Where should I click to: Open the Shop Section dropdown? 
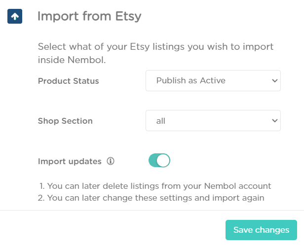[x=213, y=120]
